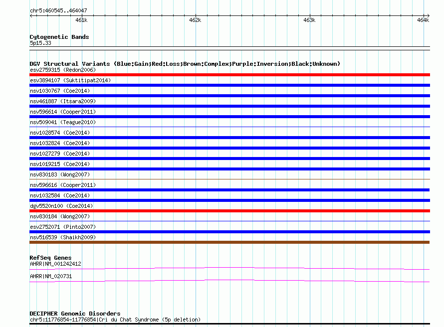
Task: Open the esv2752071 (Pinto2007) label
Action: click(63, 227)
